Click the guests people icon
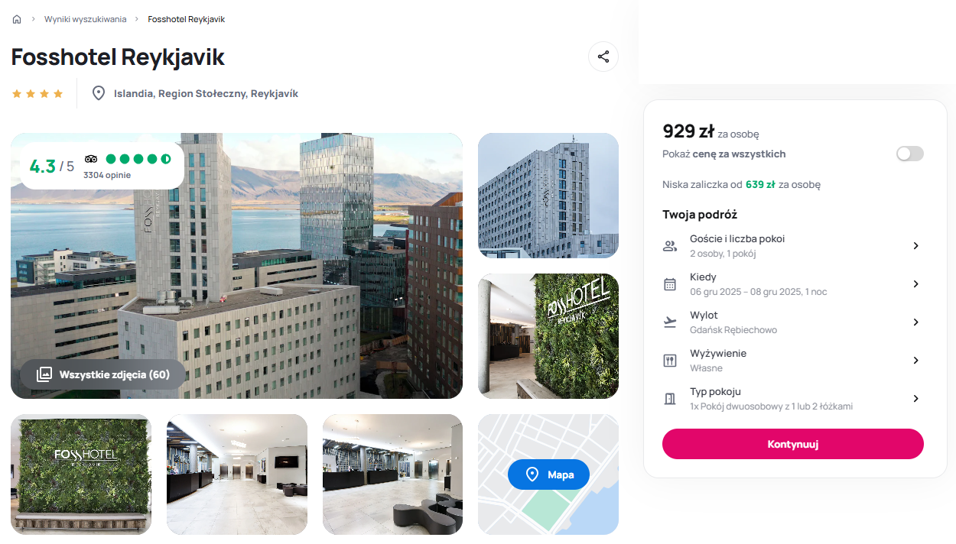956x544 pixels. coord(670,246)
